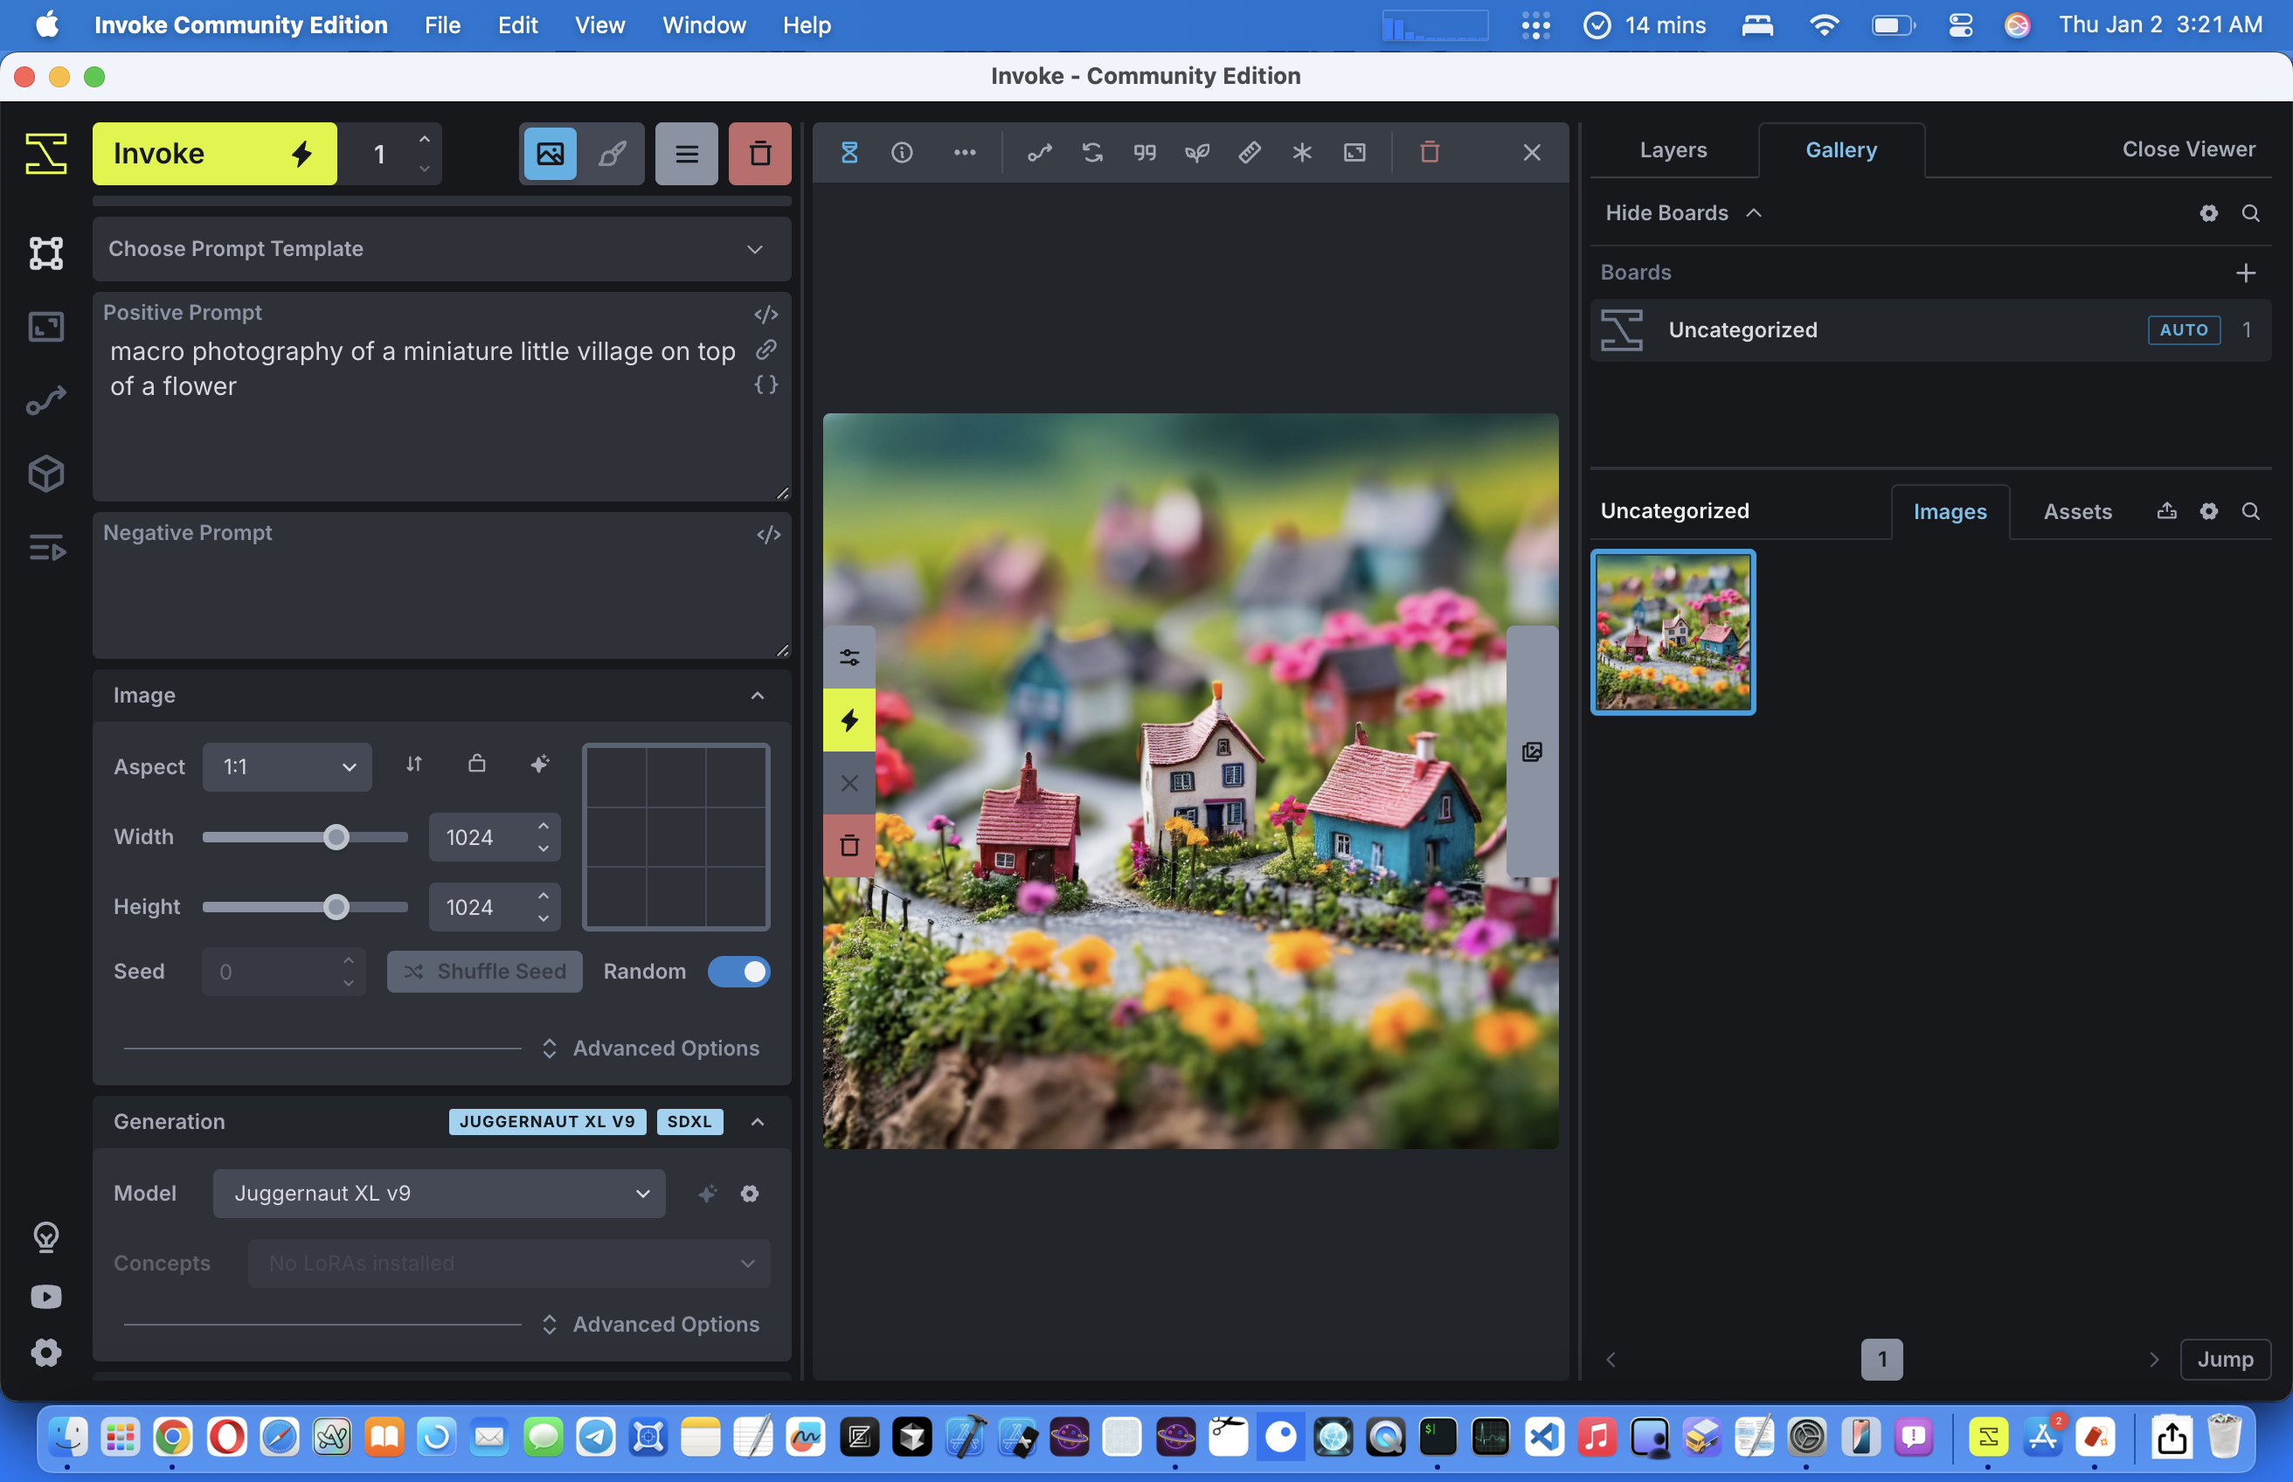Viewport: 2293px width, 1482px height.
Task: Open the Models manager cube icon
Action: pos(45,474)
